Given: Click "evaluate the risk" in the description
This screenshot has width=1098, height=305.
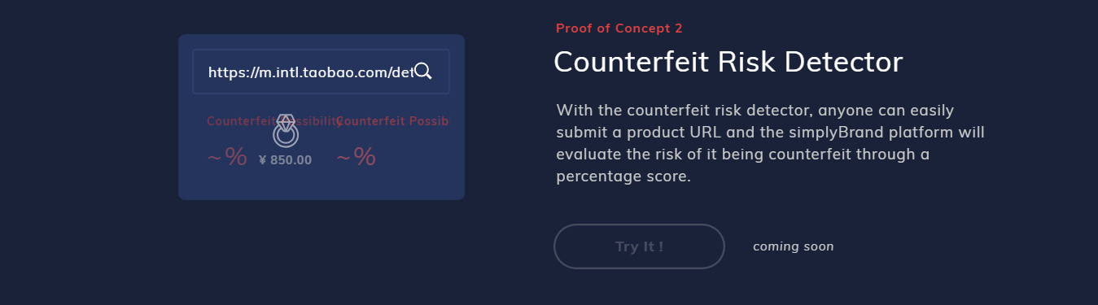Looking at the screenshot, I should click(x=612, y=154).
